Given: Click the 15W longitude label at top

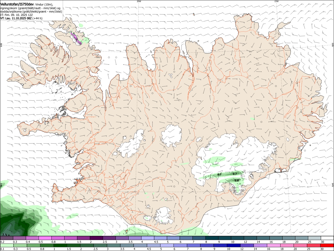Looking at the screenshot, I should click(x=276, y=1).
